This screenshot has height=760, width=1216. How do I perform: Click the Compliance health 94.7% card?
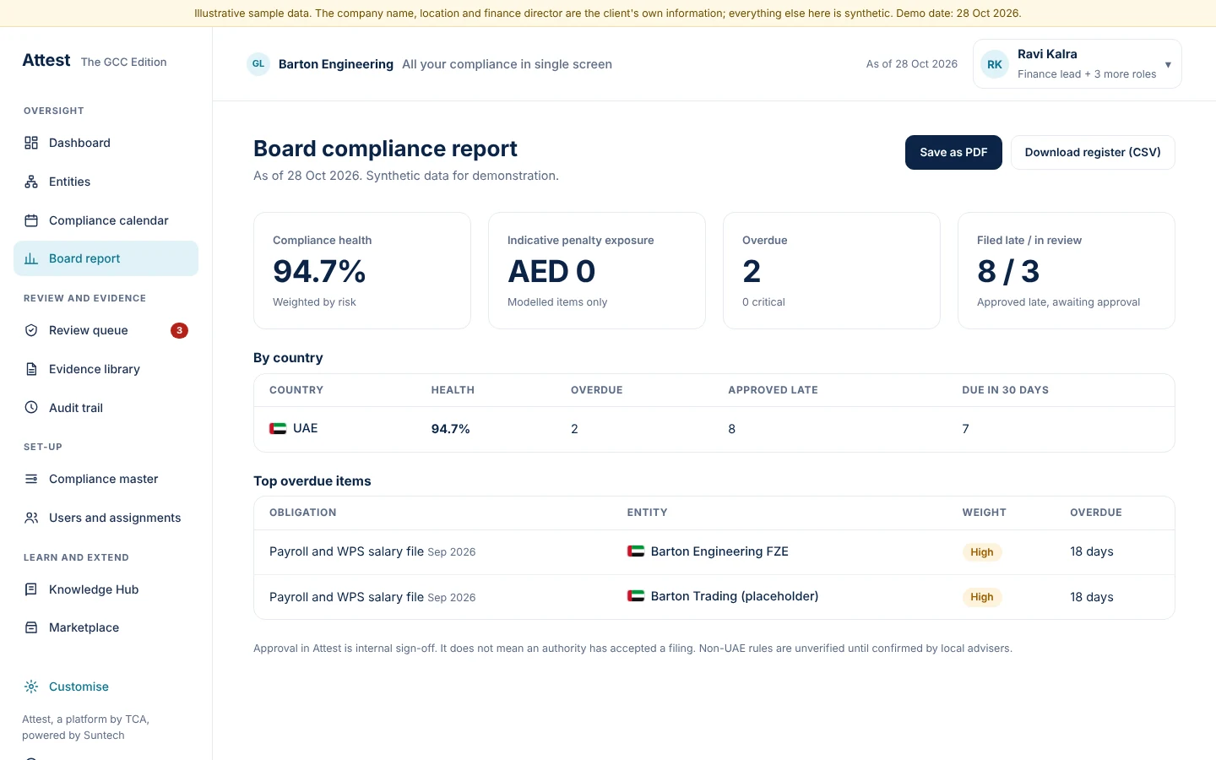click(x=362, y=270)
